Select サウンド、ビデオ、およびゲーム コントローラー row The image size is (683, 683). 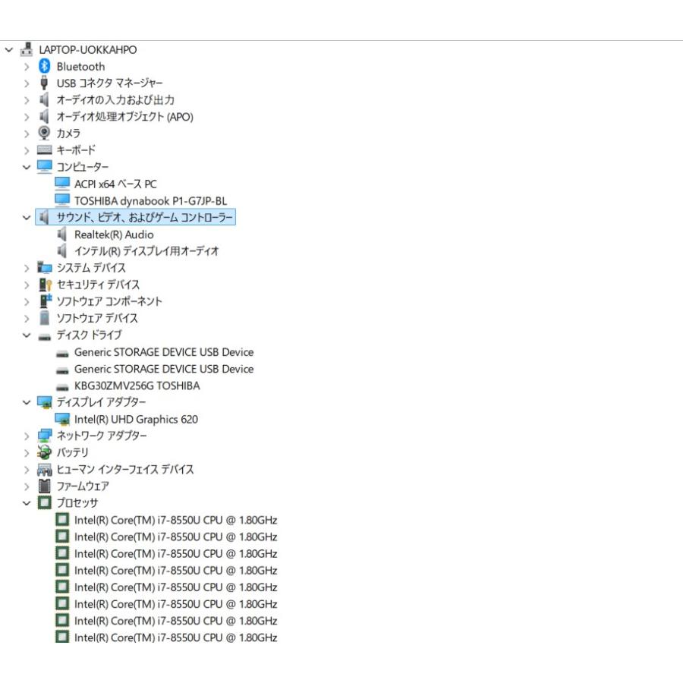click(136, 217)
